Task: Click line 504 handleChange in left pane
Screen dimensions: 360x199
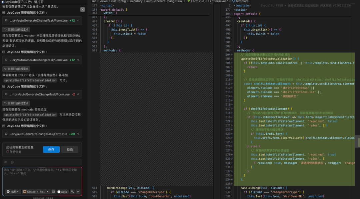Action: click(x=130, y=188)
